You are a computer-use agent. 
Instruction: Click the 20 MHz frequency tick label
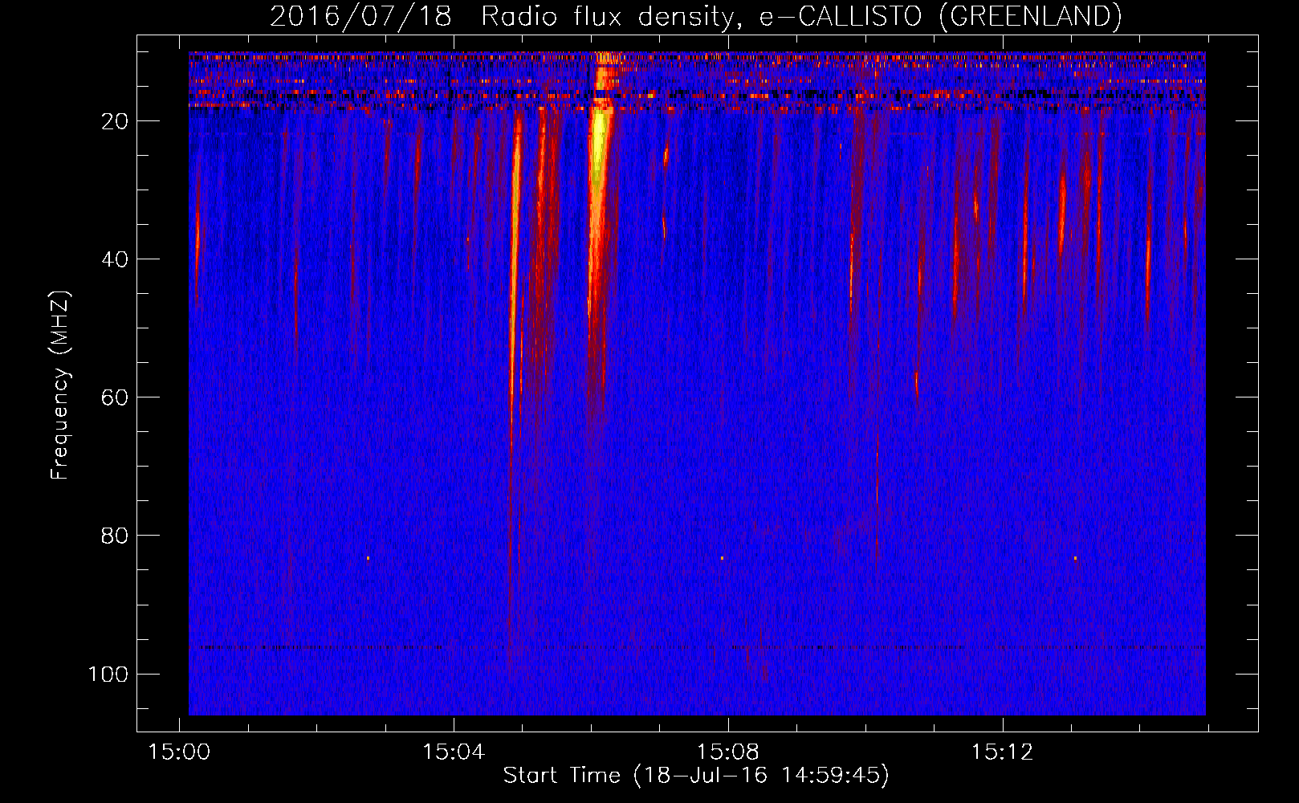pos(115,121)
